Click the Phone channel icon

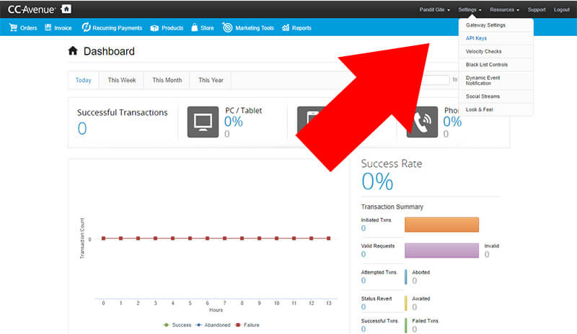pyautogui.click(x=421, y=122)
